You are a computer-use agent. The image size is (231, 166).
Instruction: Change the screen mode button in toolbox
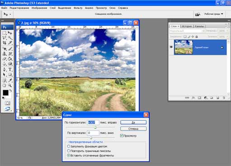[x=7, y=109]
